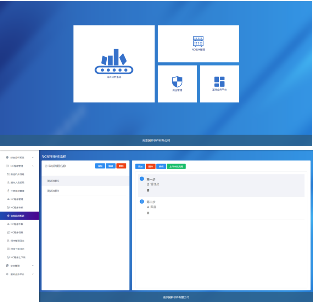Image resolution: width=313 pixels, height=303 pixels.
Task: Click the 安全管理 shield tile icon
Action: [177, 82]
